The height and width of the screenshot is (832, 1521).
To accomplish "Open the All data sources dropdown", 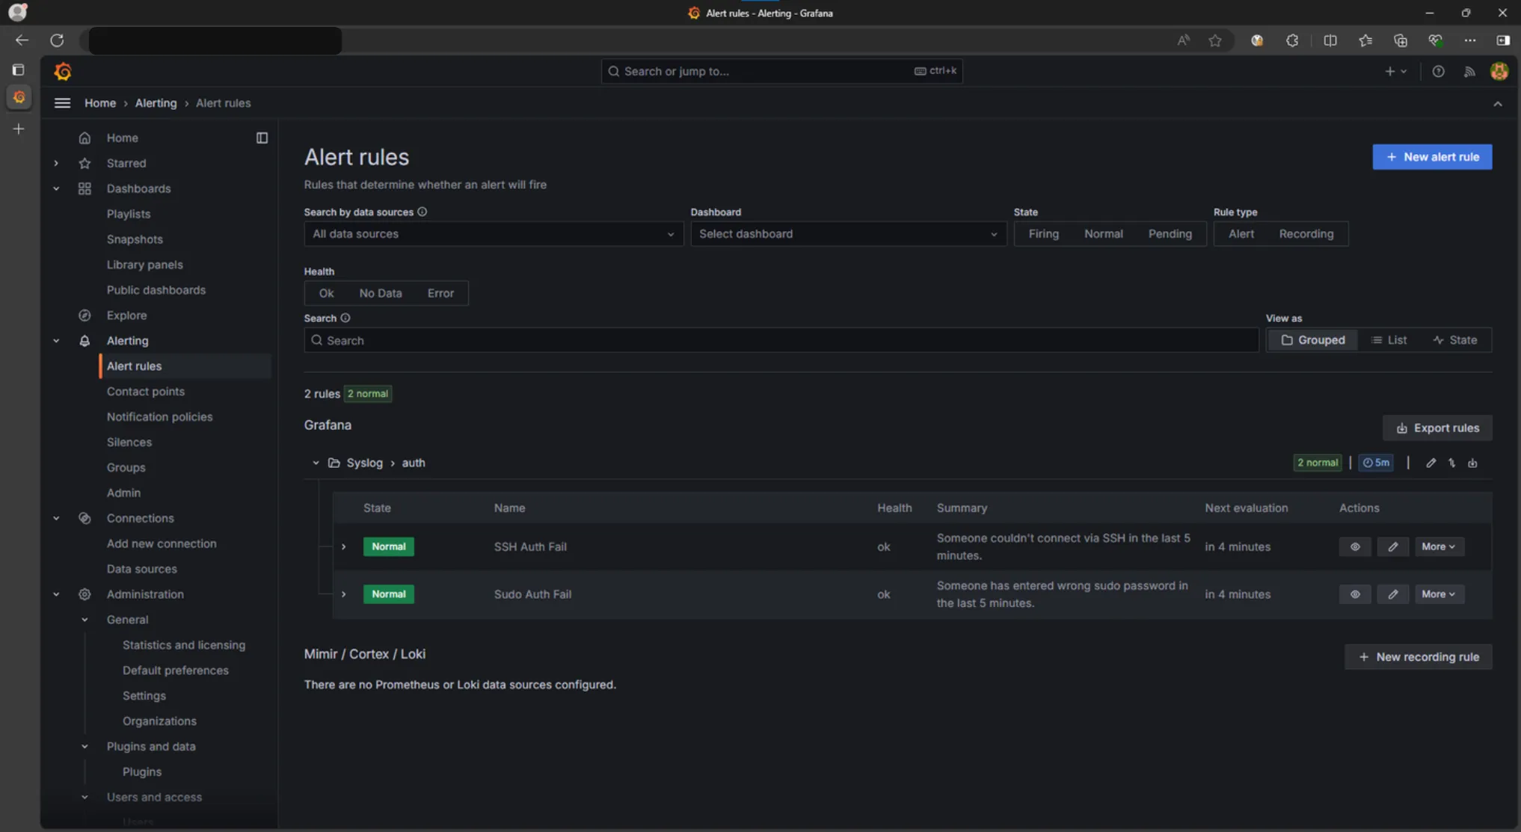I will point(493,233).
